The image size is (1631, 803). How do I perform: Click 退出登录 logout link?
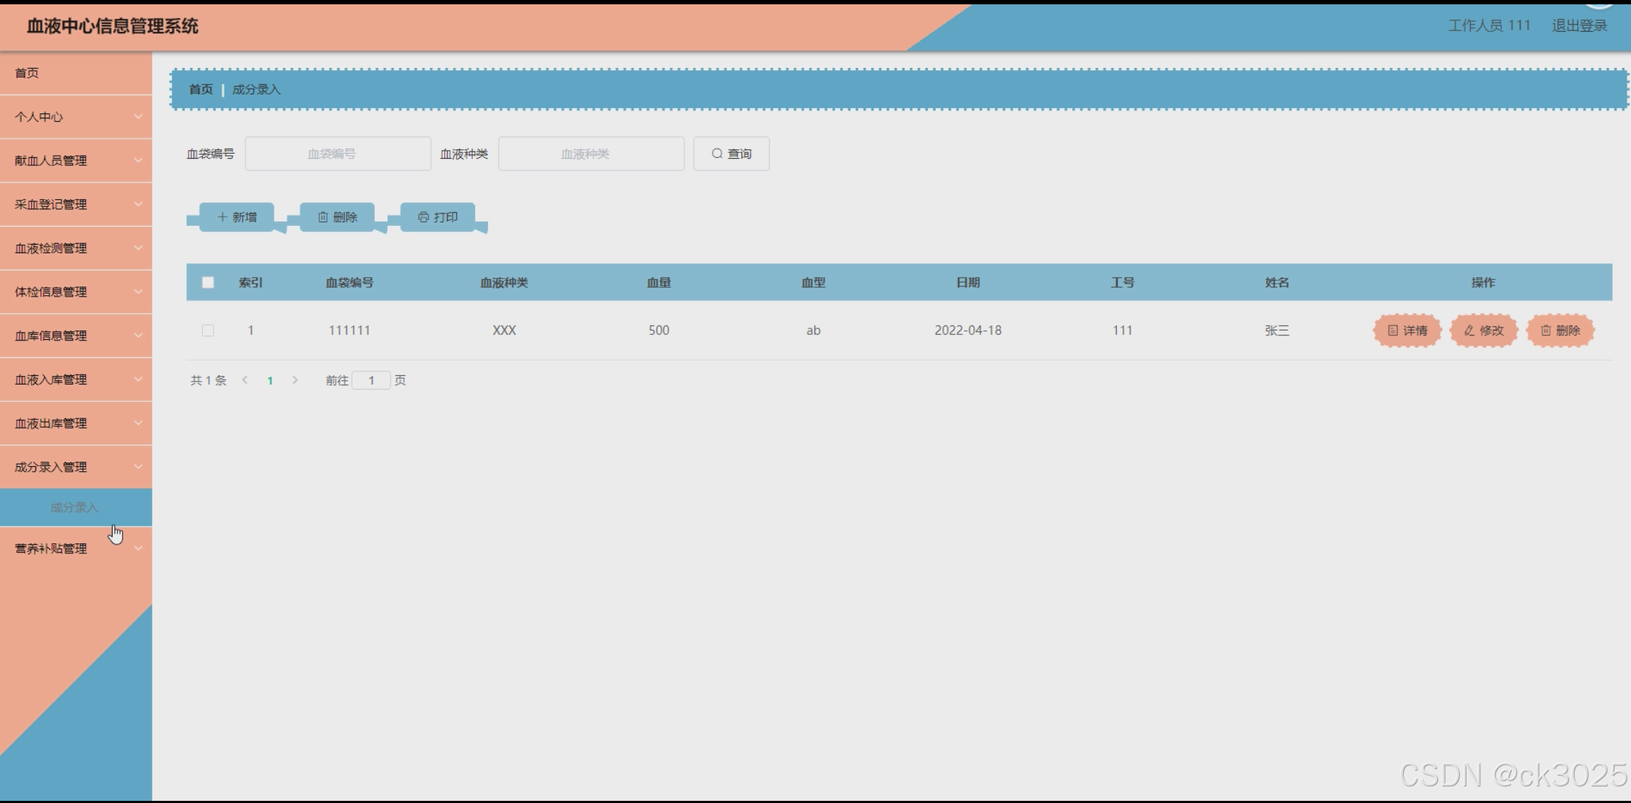coord(1579,26)
